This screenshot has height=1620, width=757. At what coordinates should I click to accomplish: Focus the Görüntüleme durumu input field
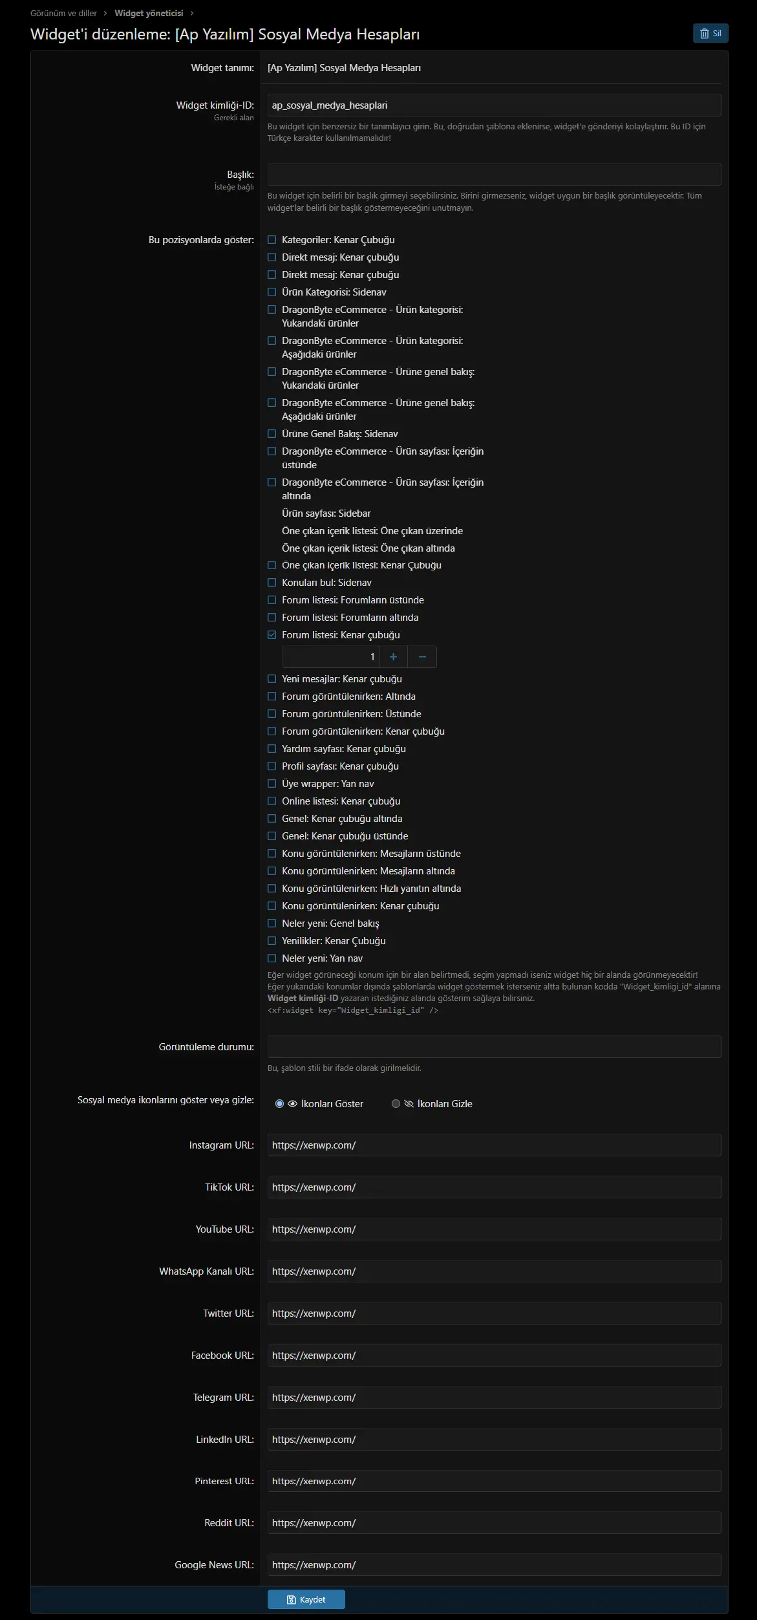494,1047
